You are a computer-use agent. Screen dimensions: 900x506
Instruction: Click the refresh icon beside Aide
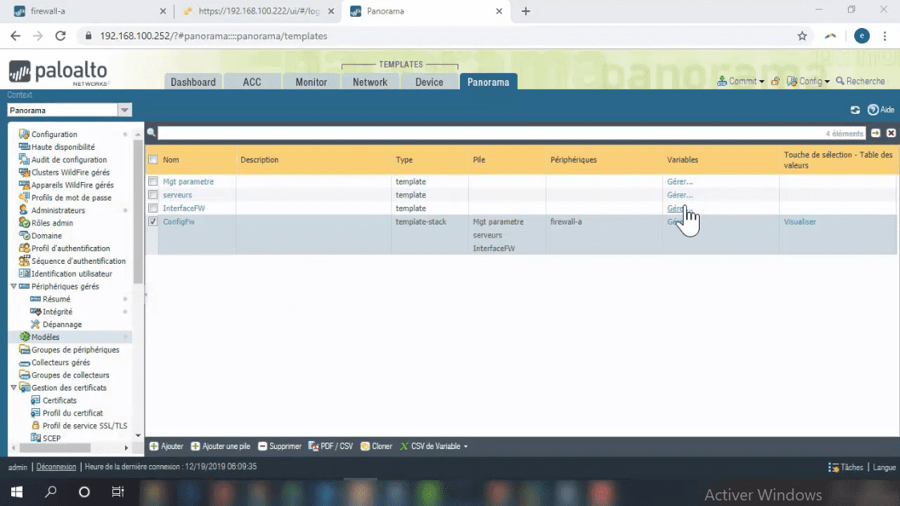855,110
